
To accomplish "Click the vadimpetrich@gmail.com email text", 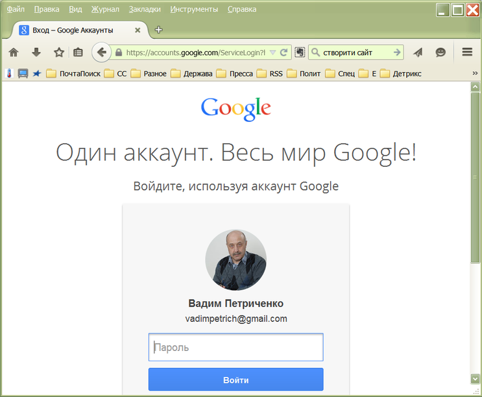I will pyautogui.click(x=236, y=319).
